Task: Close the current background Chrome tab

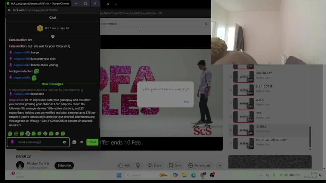Action: click(108, 4)
